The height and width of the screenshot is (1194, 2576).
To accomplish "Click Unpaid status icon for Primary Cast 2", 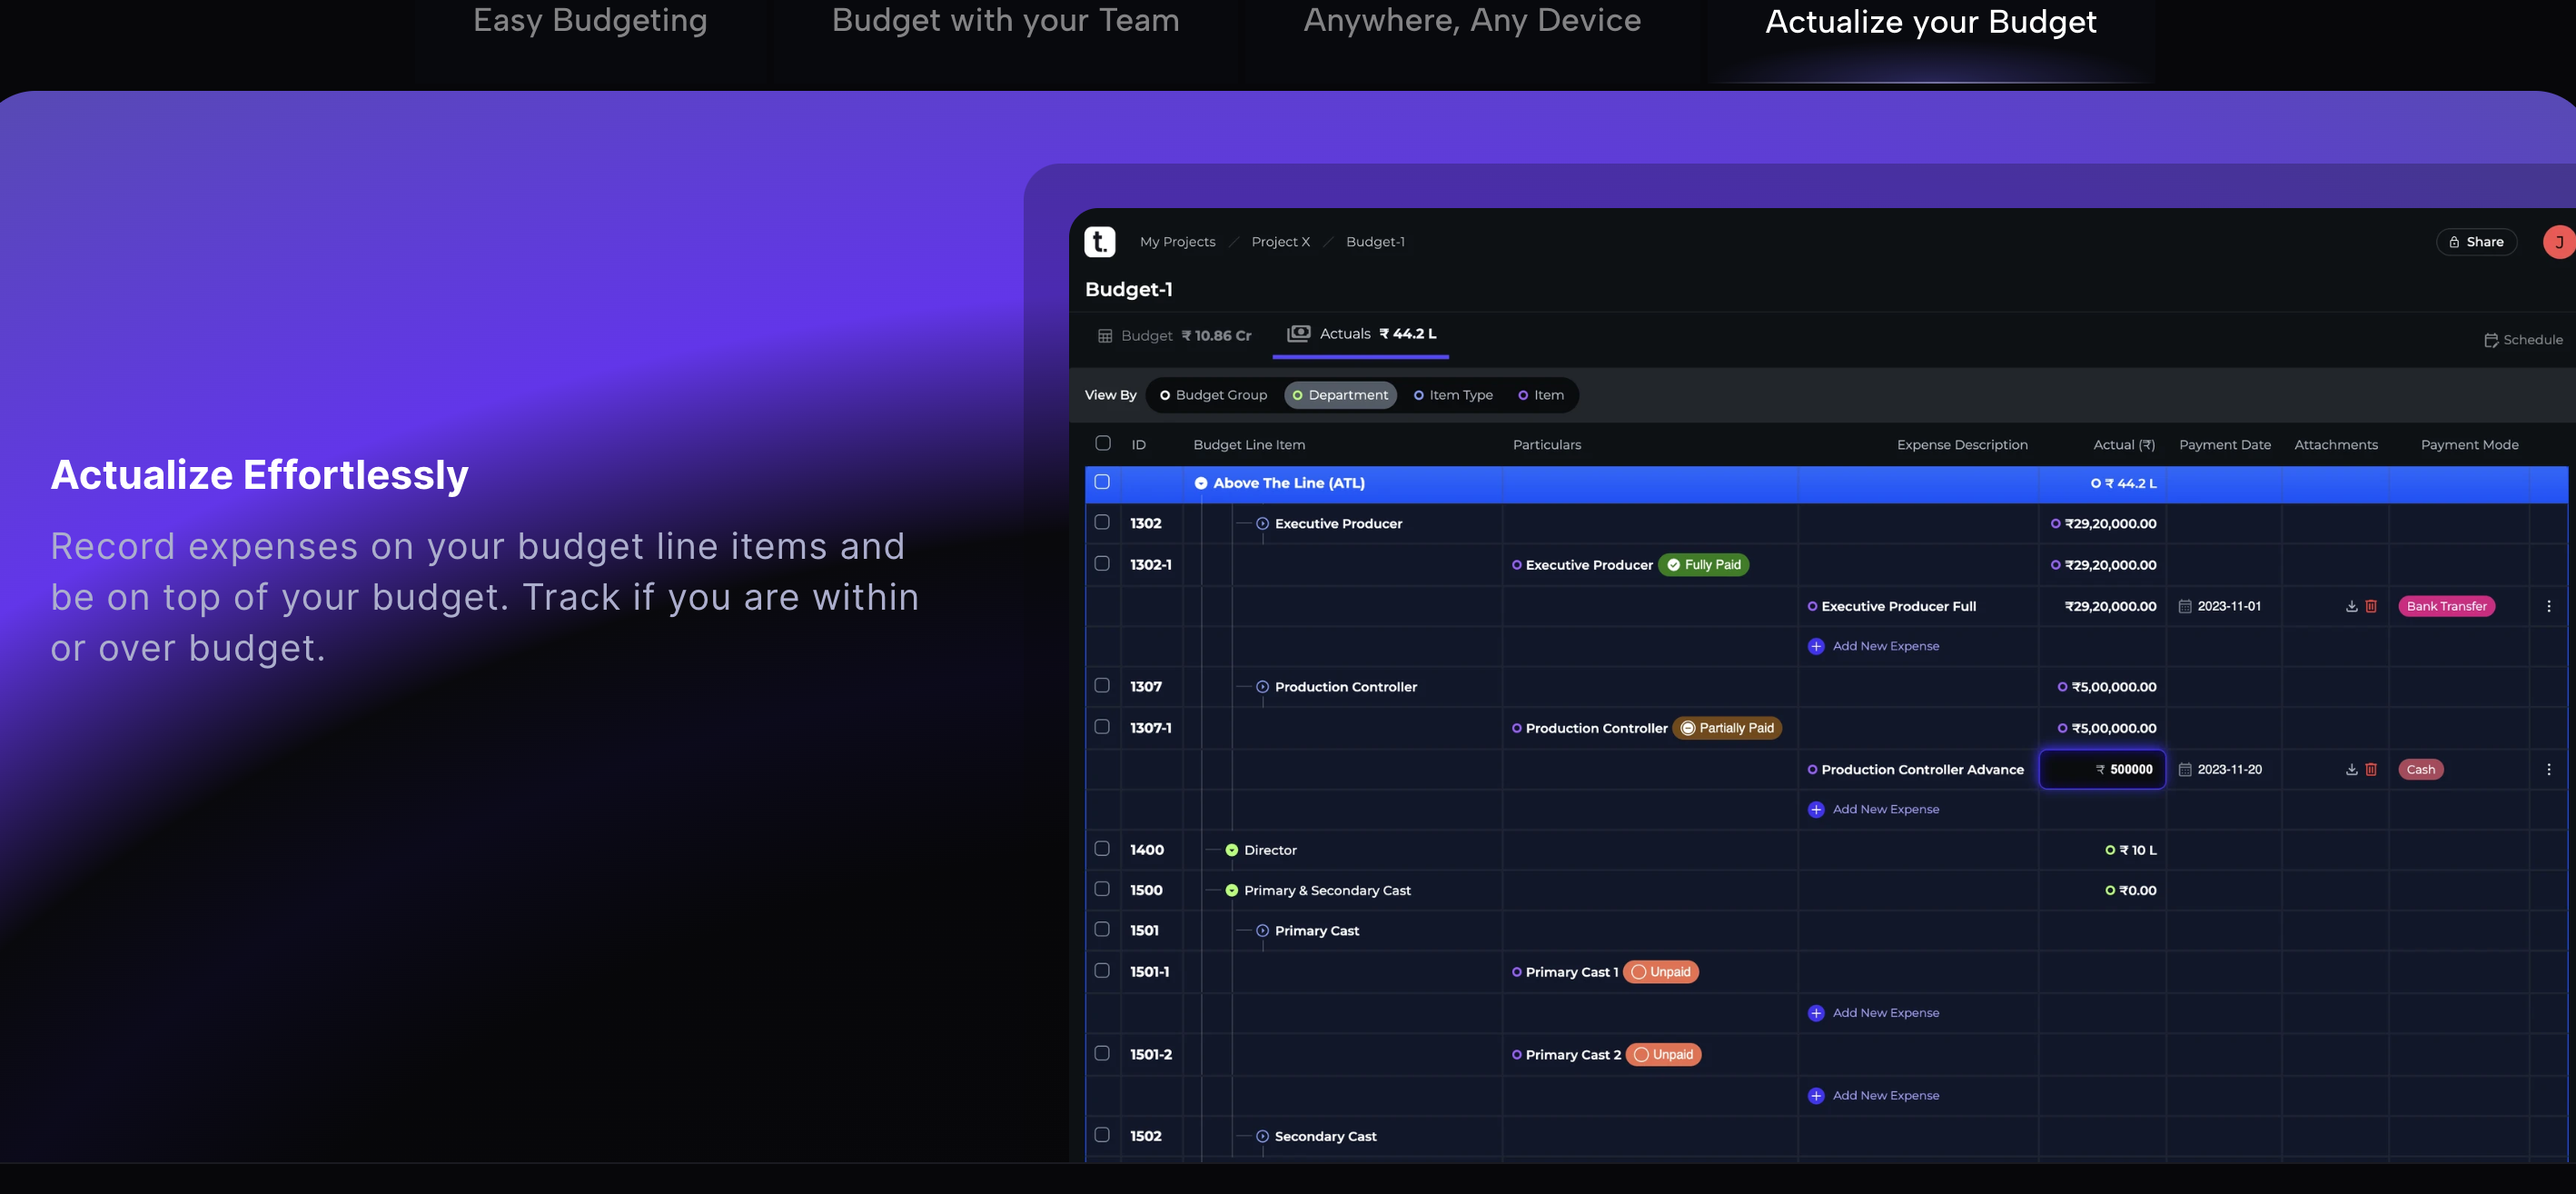I will pos(1641,1055).
